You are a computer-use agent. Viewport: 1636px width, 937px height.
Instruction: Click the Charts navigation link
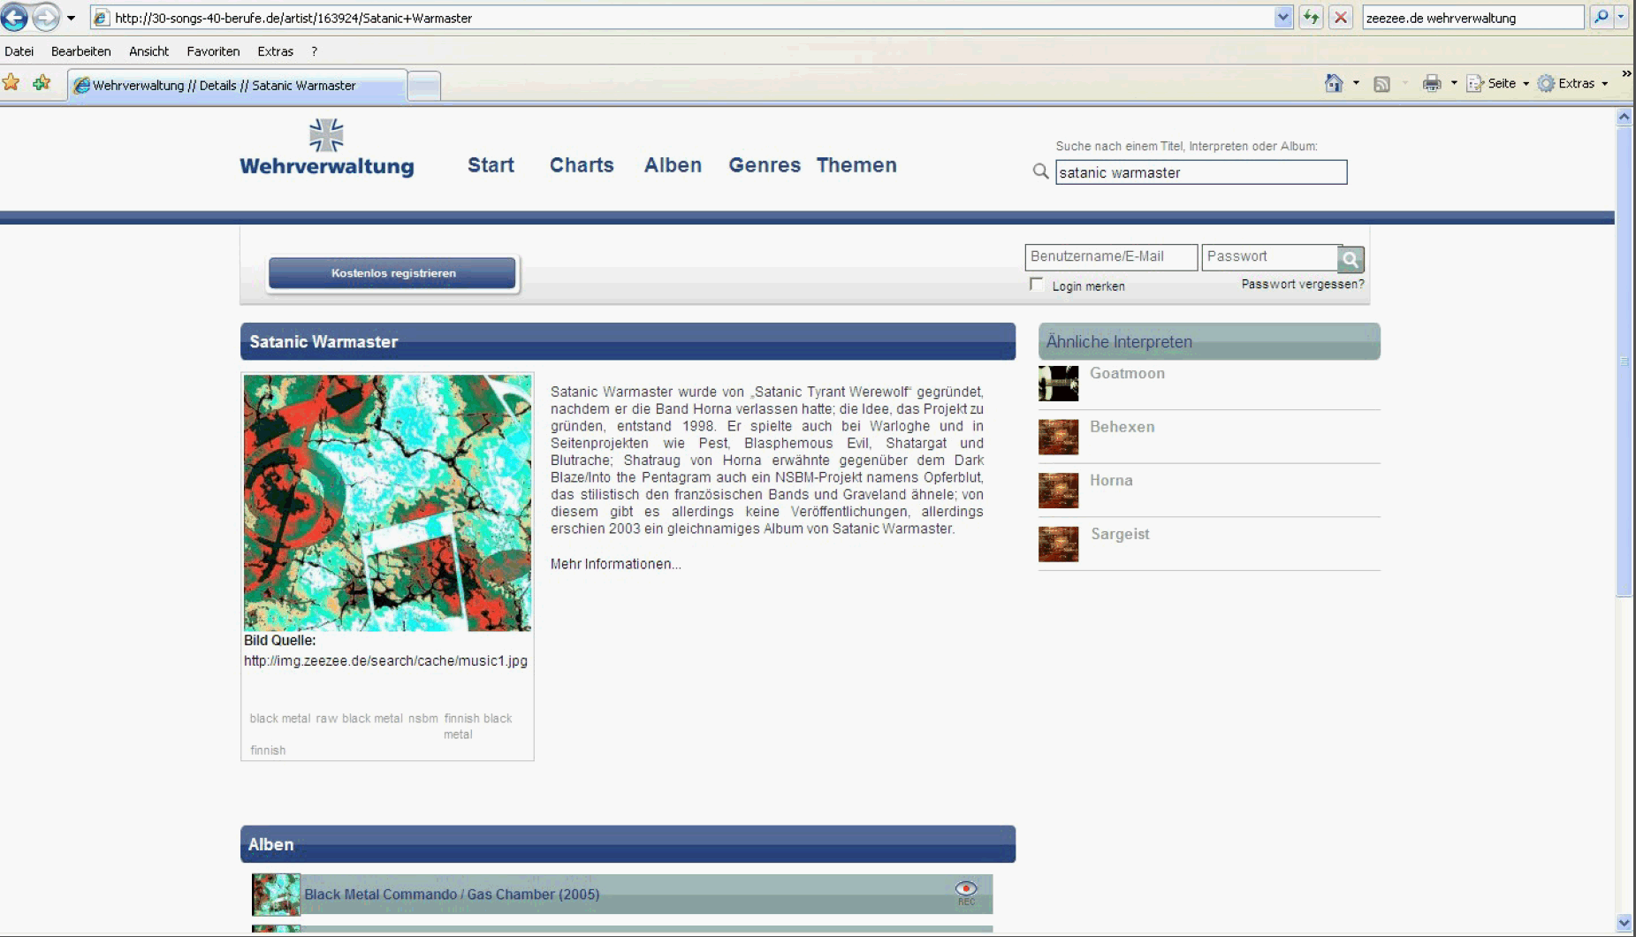click(581, 165)
